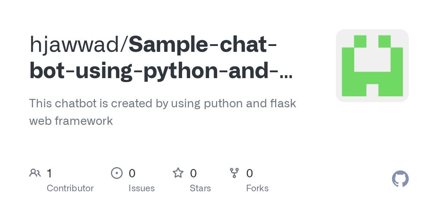Image resolution: width=438 pixels, height=219 pixels.
Task: Open the green pixel identicon avatar
Action: (x=372, y=66)
